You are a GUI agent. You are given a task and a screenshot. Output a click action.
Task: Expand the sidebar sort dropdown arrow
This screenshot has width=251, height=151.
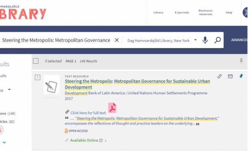pos(9,89)
